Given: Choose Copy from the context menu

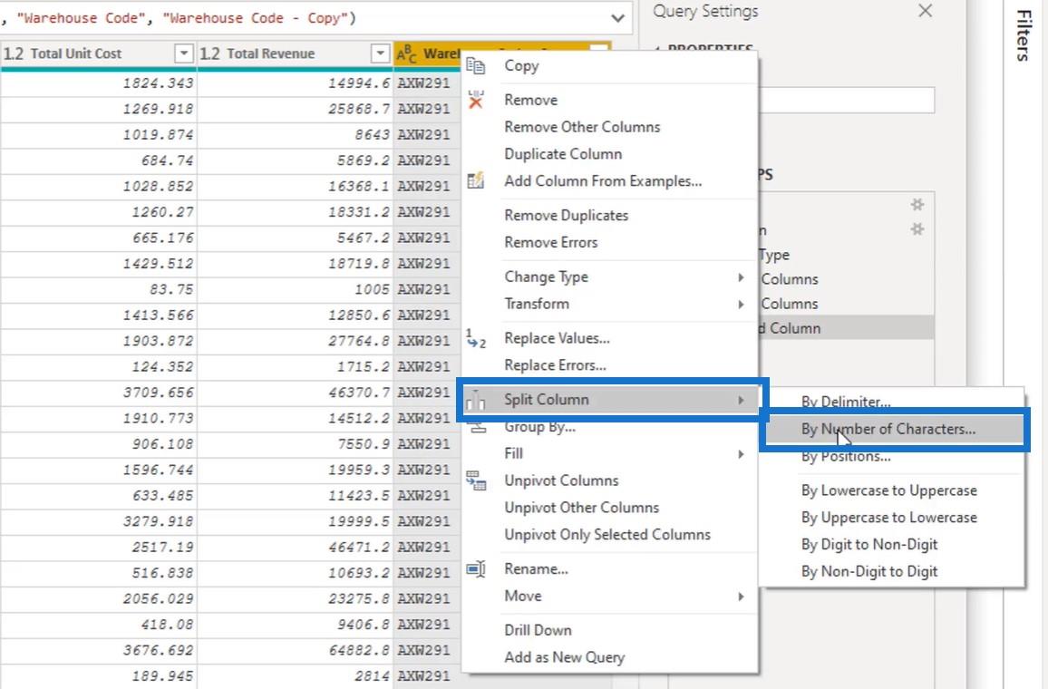Looking at the screenshot, I should tap(521, 65).
